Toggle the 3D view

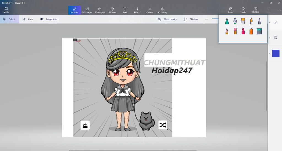(x=191, y=19)
